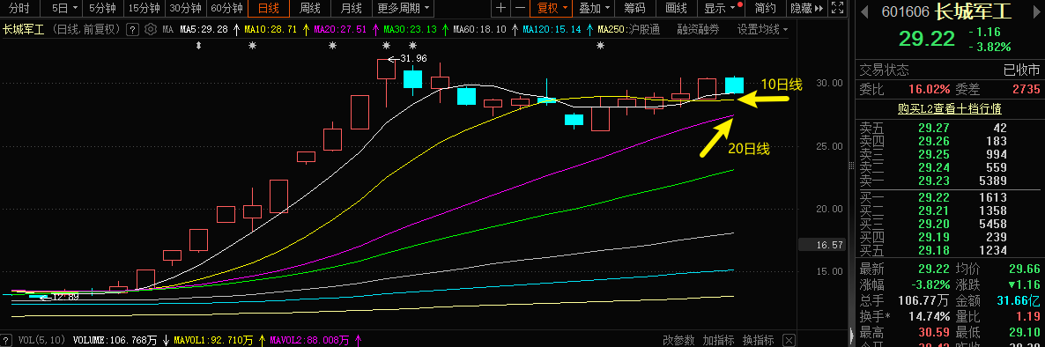Click the 购买L2查看十档行情 link
The image size is (1045, 347).
point(949,108)
